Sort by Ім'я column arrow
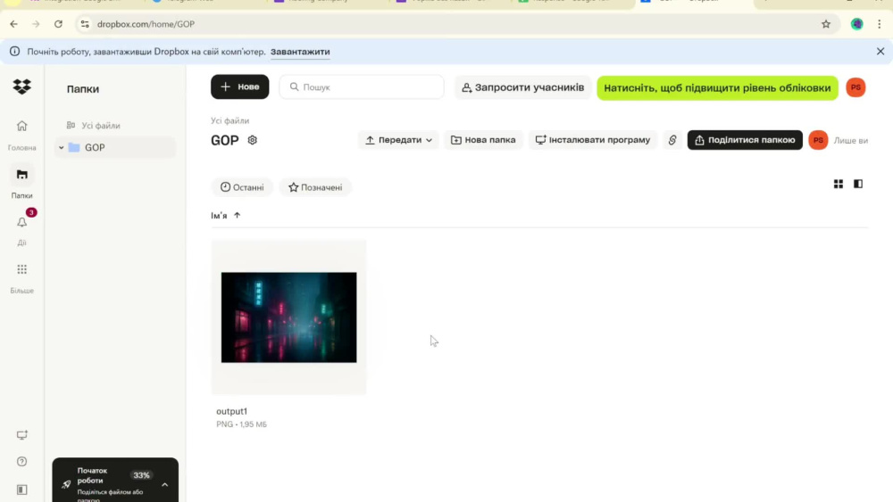The height and width of the screenshot is (502, 893). [x=237, y=216]
